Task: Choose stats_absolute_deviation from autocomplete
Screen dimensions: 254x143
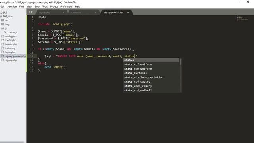Action: [x=151, y=77]
